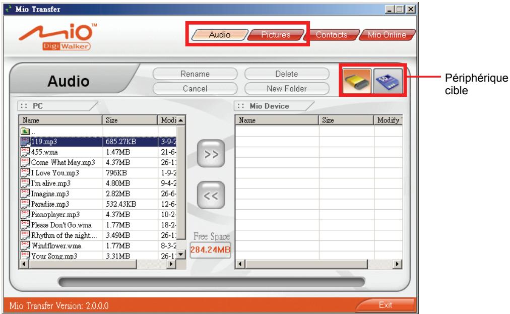Image resolution: width=510 pixels, height=314 pixels.
Task: Select file Your Song.mp3
Action: tap(54, 256)
